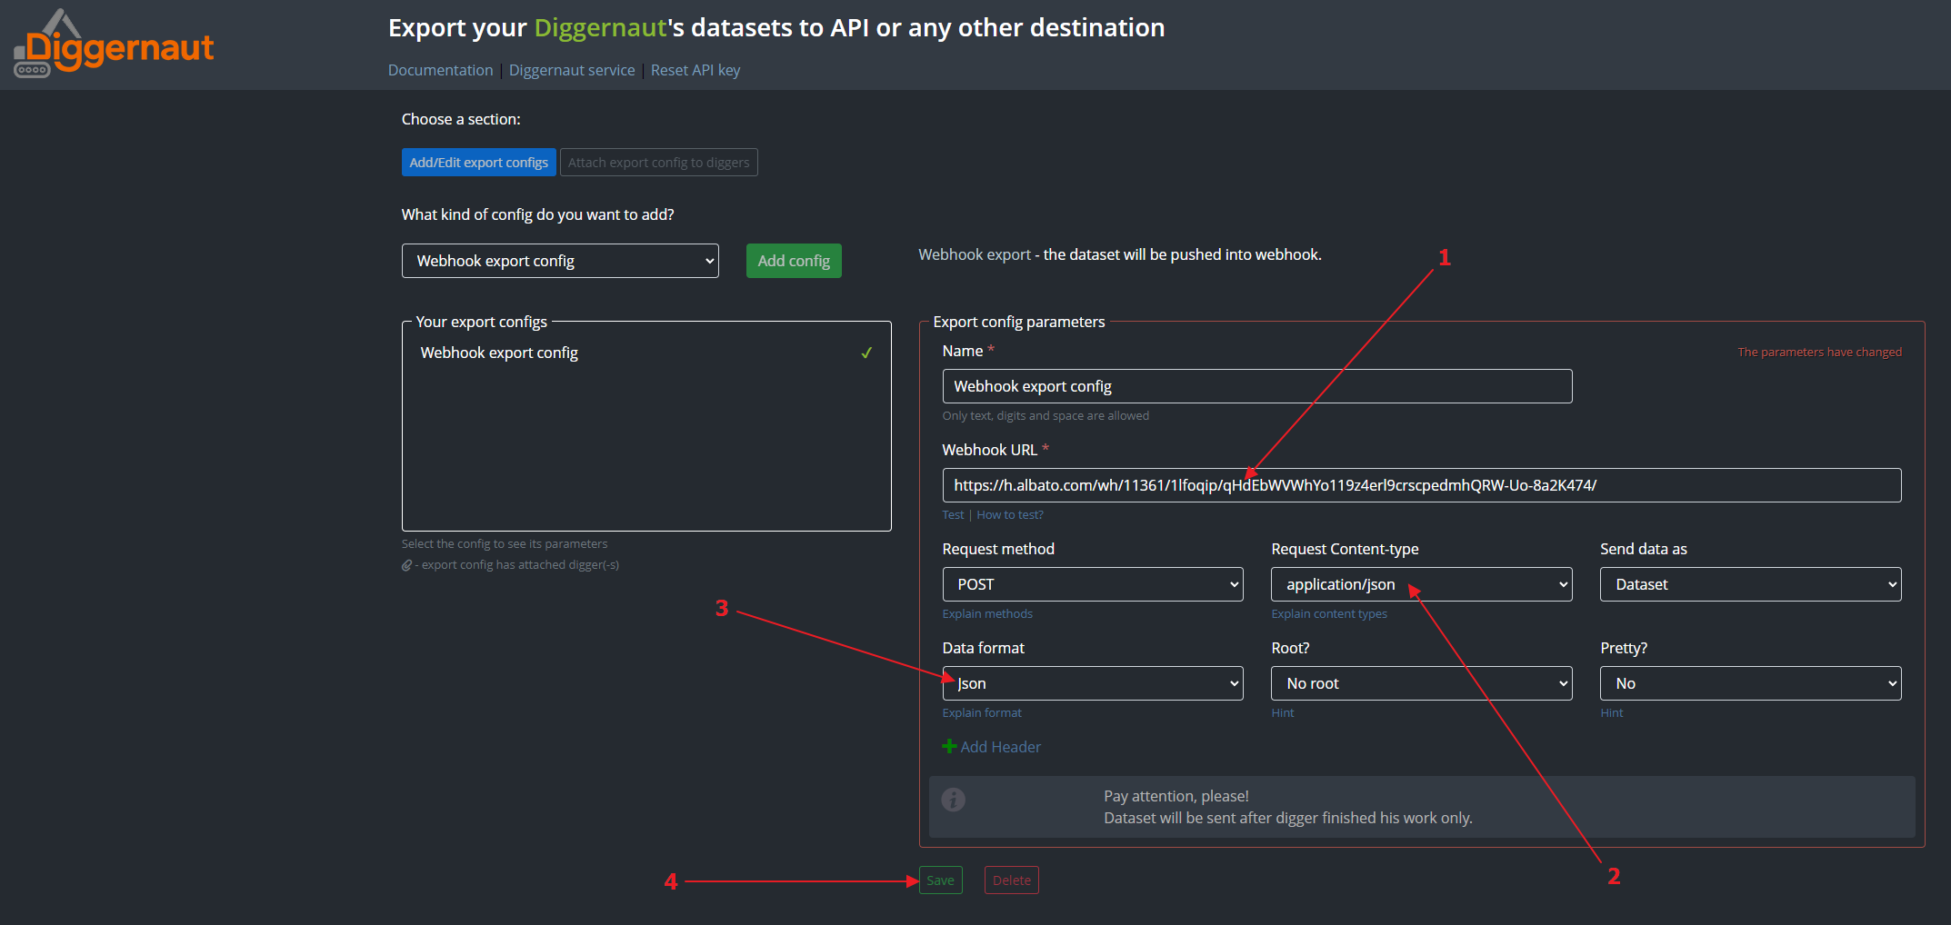Open the Data format dropdown
The height and width of the screenshot is (925, 1951).
point(1093,683)
